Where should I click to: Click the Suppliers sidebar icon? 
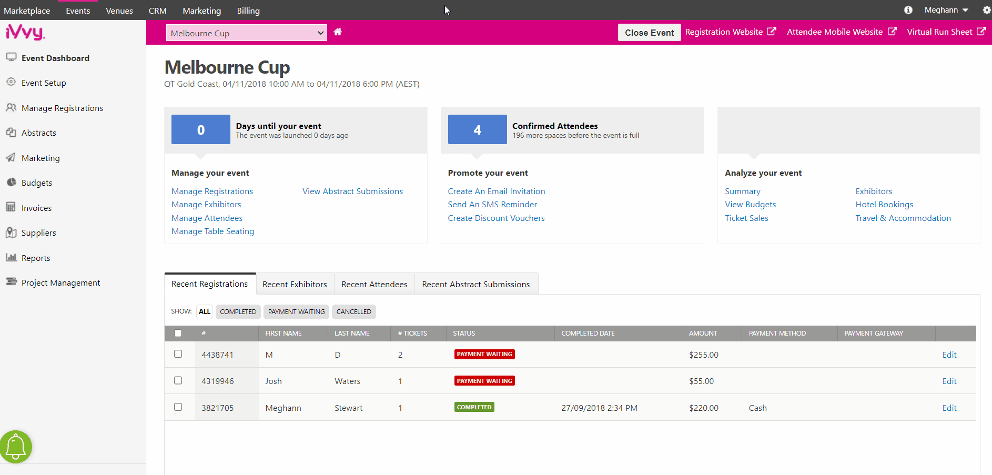coord(11,233)
